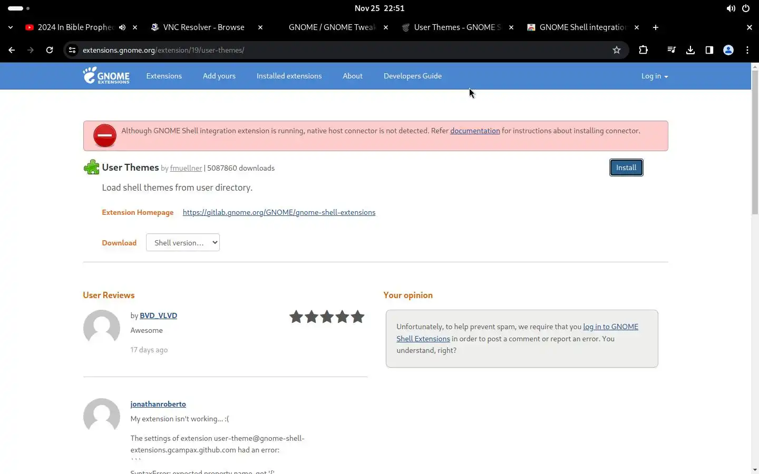
Task: Reload the current page
Action: pyautogui.click(x=50, y=50)
